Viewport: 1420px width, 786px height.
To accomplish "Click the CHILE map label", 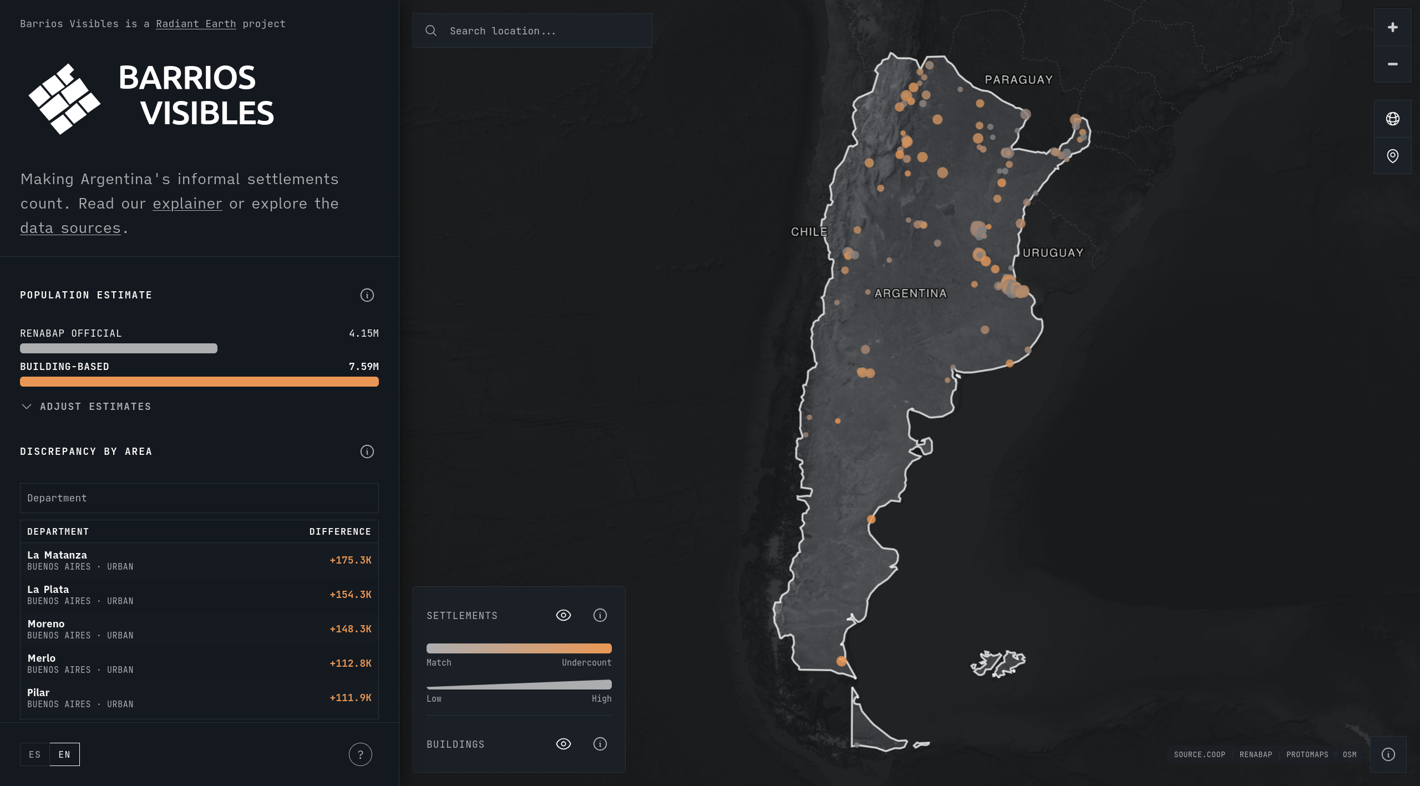I will [809, 232].
